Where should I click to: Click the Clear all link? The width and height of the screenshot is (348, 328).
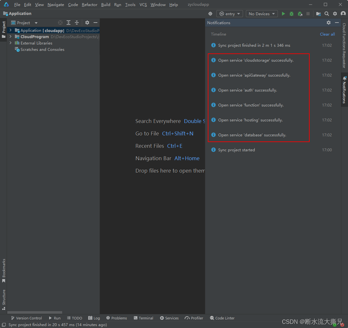coord(327,34)
